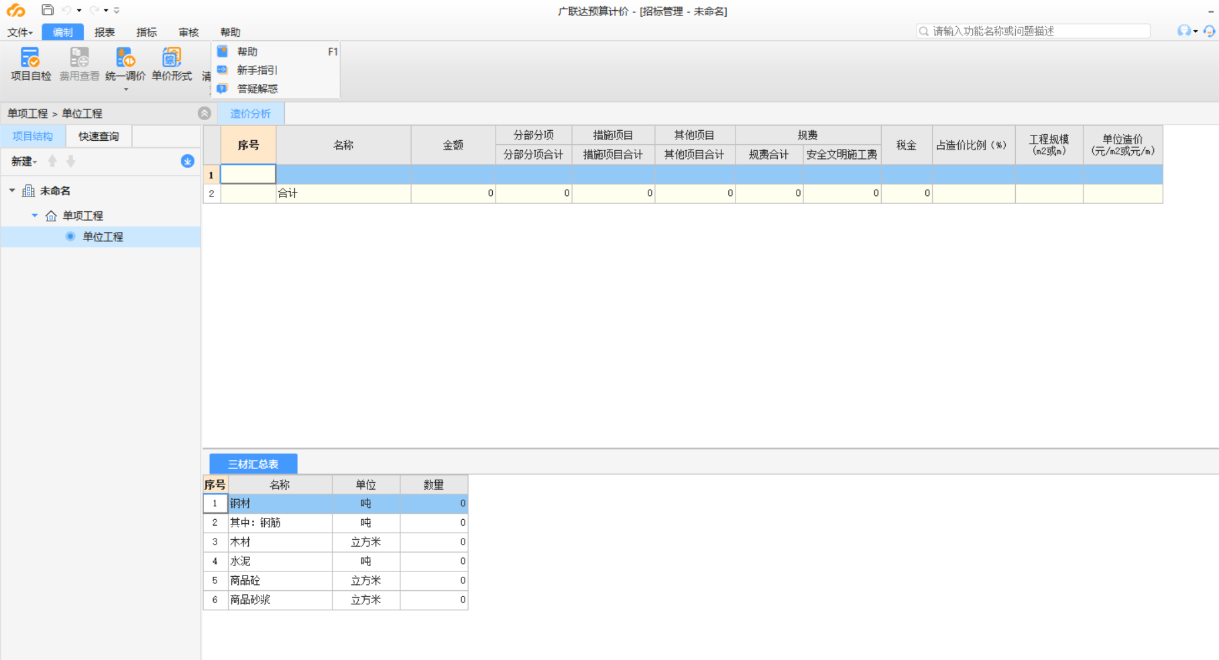Open the redo history dropdown arrow
The image size is (1219, 660).
[x=106, y=11]
